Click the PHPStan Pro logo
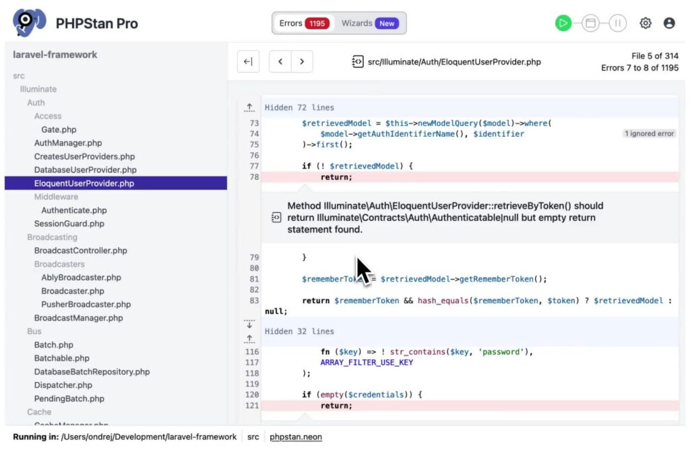 29,22
